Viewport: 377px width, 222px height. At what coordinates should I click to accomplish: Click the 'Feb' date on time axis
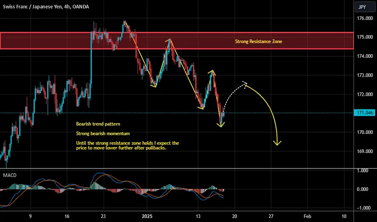(x=307, y=216)
